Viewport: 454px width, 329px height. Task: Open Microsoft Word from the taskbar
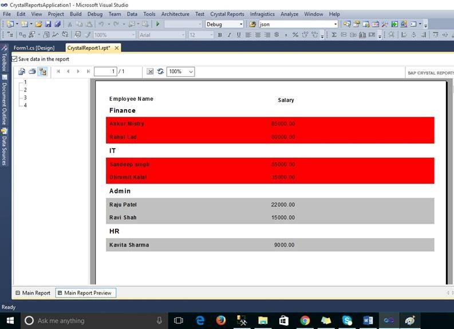point(368,320)
